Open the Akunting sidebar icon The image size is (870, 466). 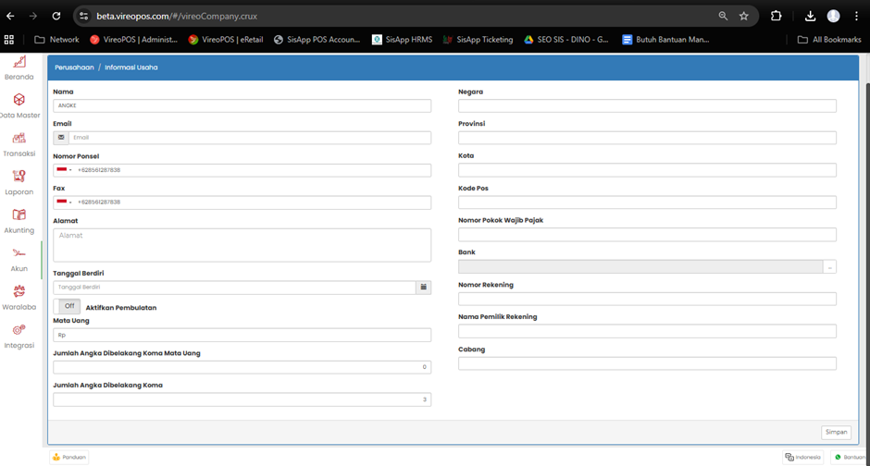pyautogui.click(x=19, y=215)
